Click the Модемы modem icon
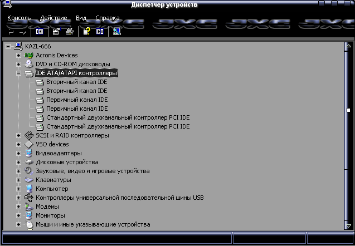The width and height of the screenshot is (355, 246). pyautogui.click(x=29, y=206)
